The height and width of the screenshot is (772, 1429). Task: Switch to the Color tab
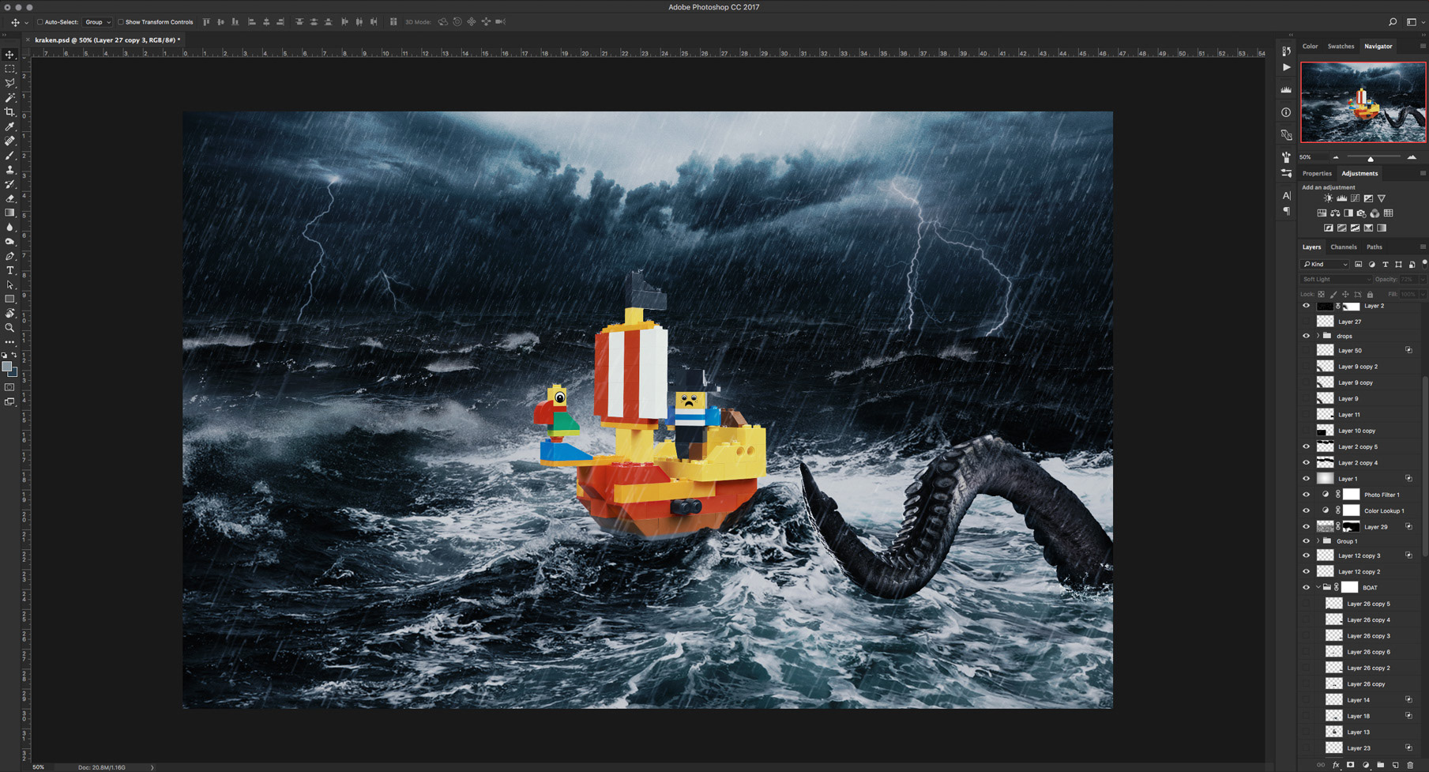[1310, 47]
